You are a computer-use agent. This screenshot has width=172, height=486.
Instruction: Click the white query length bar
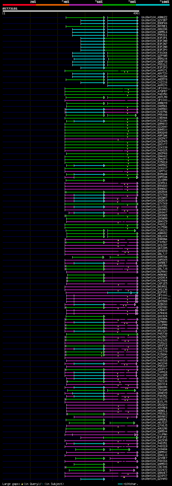71,11
